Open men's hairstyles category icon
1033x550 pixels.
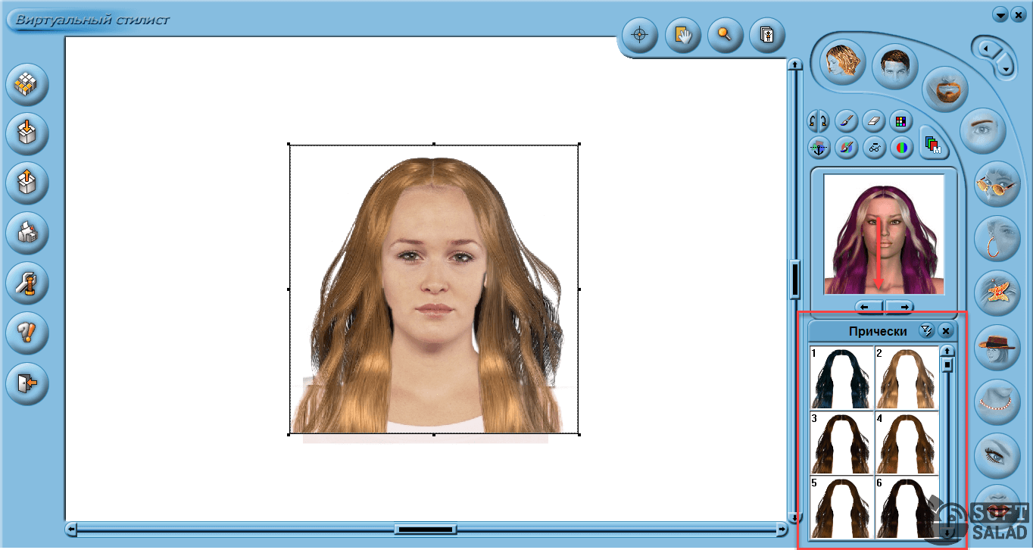tap(895, 67)
